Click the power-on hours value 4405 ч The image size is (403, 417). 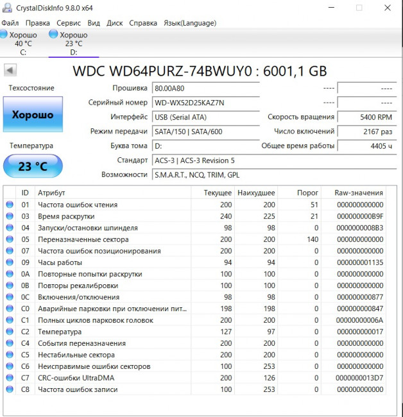coord(367,146)
